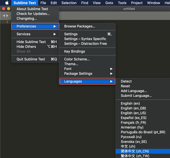Click the tab navigate-back arrow
Image resolution: width=170 pixels, height=158 pixels.
tap(4, 16)
